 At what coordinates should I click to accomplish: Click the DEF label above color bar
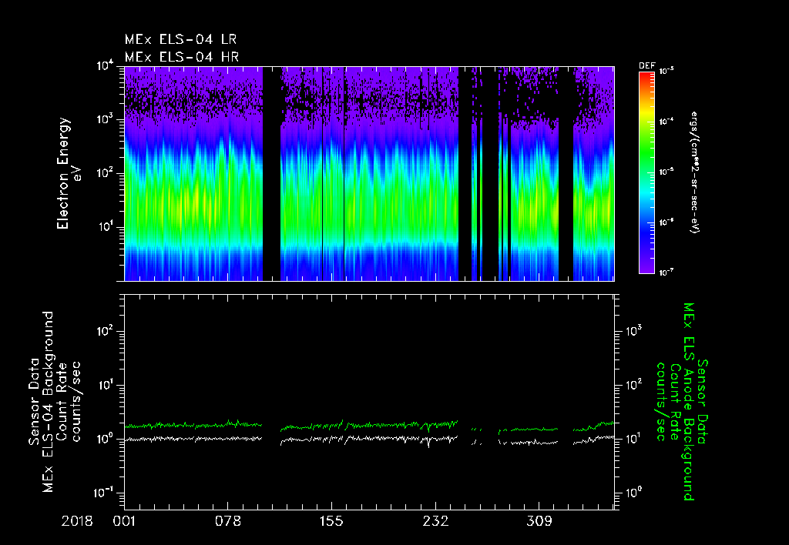coord(646,66)
